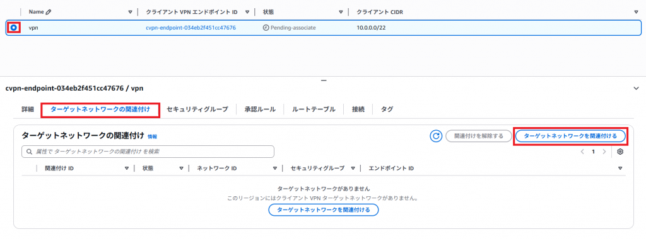This screenshot has height=239, width=646.
Task: Switch to the セキュリティグループ tab
Action: (x=197, y=109)
